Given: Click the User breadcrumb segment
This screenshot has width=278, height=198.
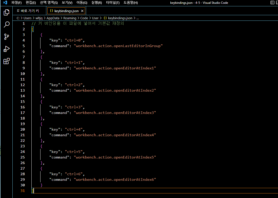Looking at the screenshot, I should [x=95, y=18].
